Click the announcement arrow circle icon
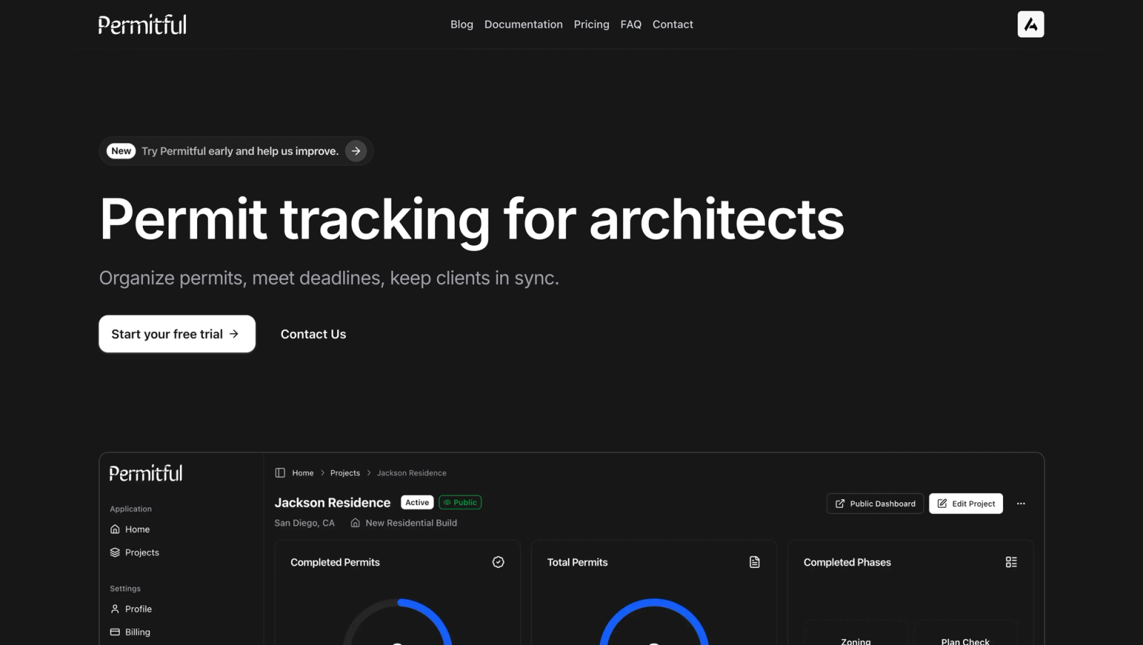Screen dimensions: 1143x645 click(356, 151)
